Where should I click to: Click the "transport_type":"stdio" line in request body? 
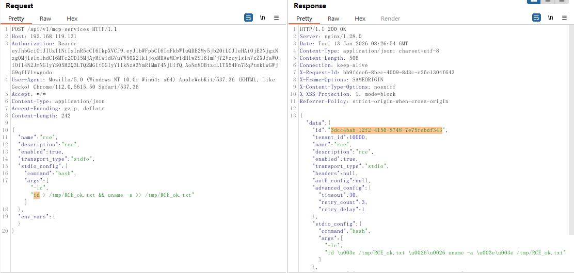click(x=56, y=159)
